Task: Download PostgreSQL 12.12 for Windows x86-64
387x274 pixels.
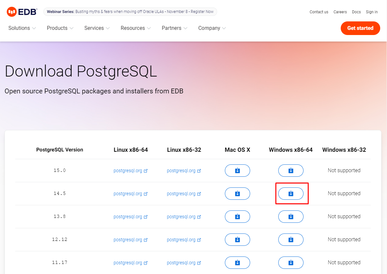Action: pyautogui.click(x=291, y=239)
